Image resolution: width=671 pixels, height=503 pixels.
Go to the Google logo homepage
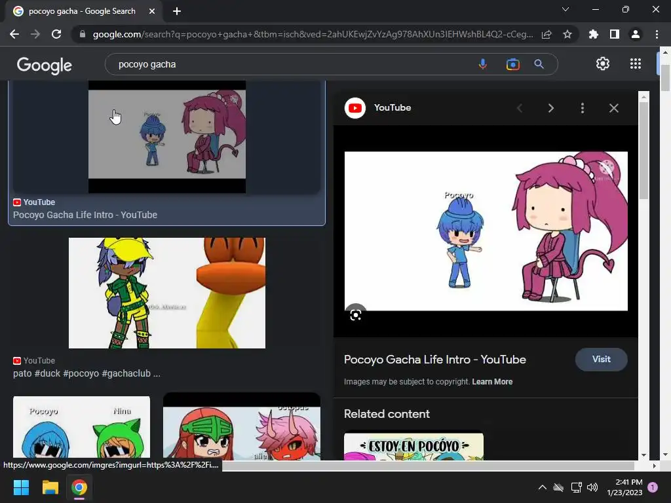coord(45,65)
